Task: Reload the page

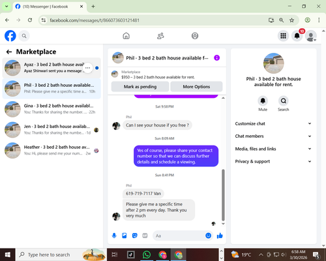Action: point(30,20)
